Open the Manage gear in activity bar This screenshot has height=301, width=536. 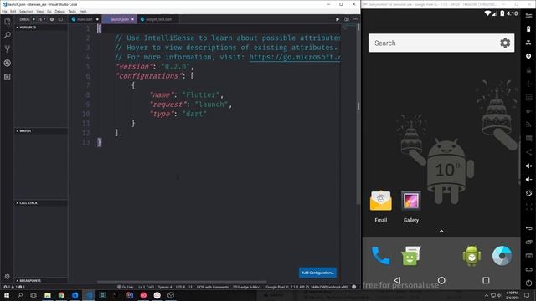pyautogui.click(x=8, y=276)
